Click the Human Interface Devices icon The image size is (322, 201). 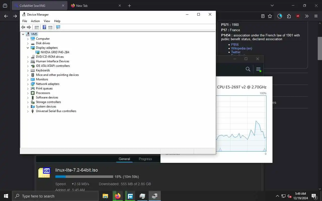click(33, 61)
